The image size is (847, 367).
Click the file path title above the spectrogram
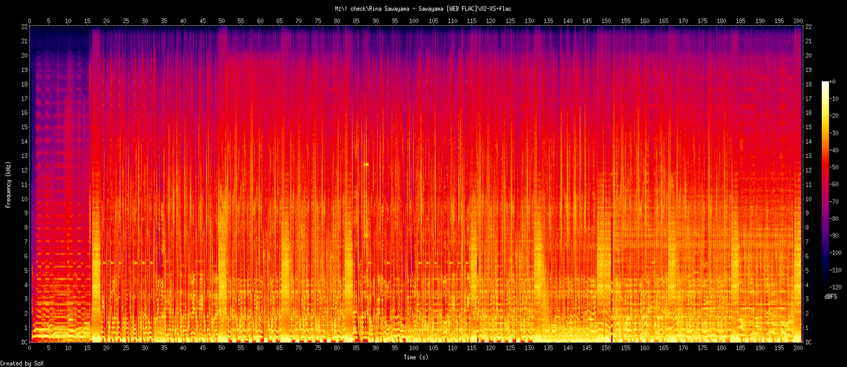(x=423, y=9)
